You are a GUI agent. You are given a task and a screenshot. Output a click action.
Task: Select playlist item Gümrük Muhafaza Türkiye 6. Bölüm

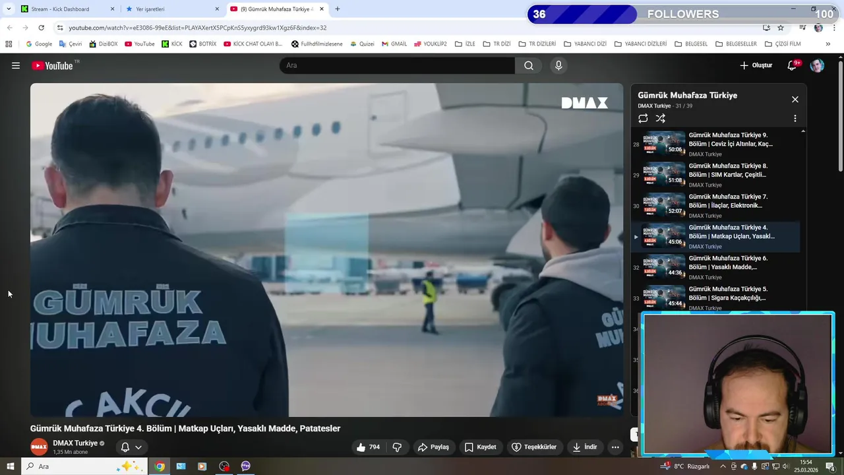[x=716, y=267]
